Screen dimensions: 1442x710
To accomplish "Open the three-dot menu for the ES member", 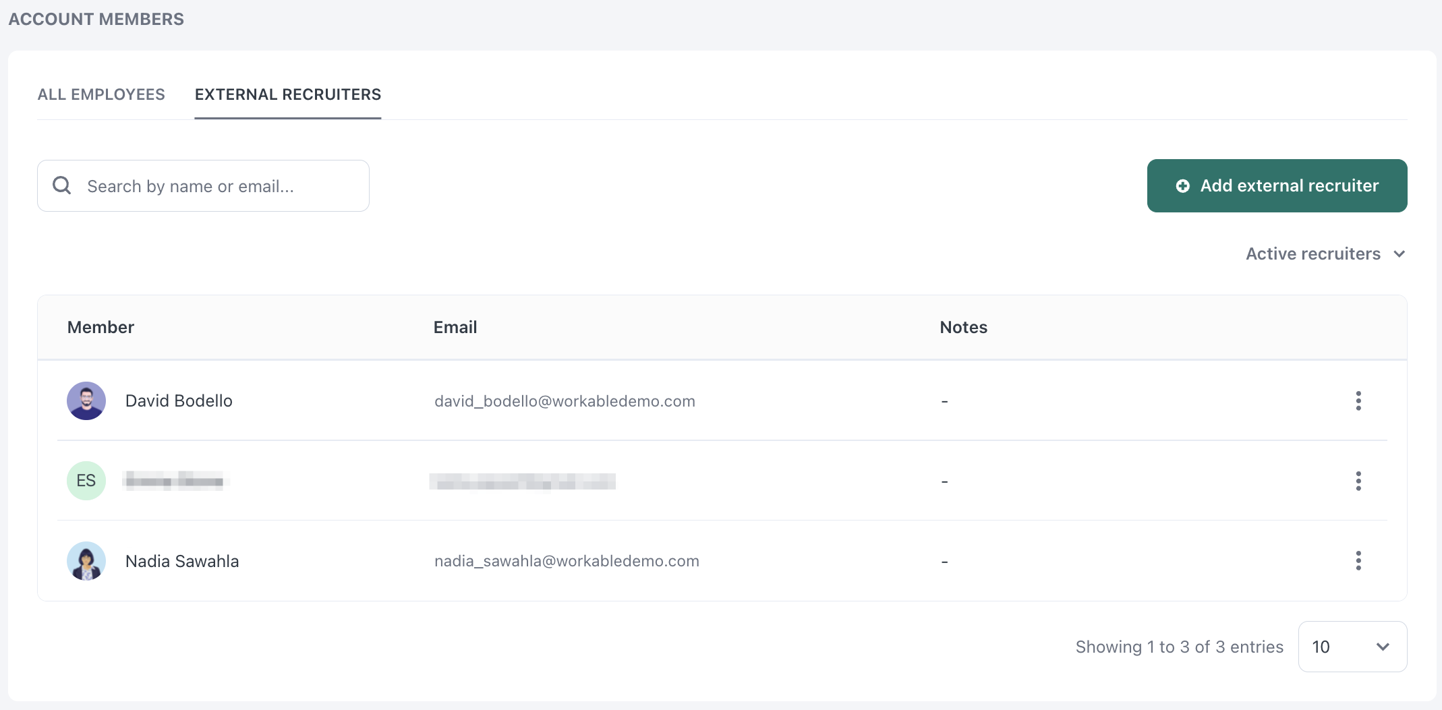I will [1358, 481].
